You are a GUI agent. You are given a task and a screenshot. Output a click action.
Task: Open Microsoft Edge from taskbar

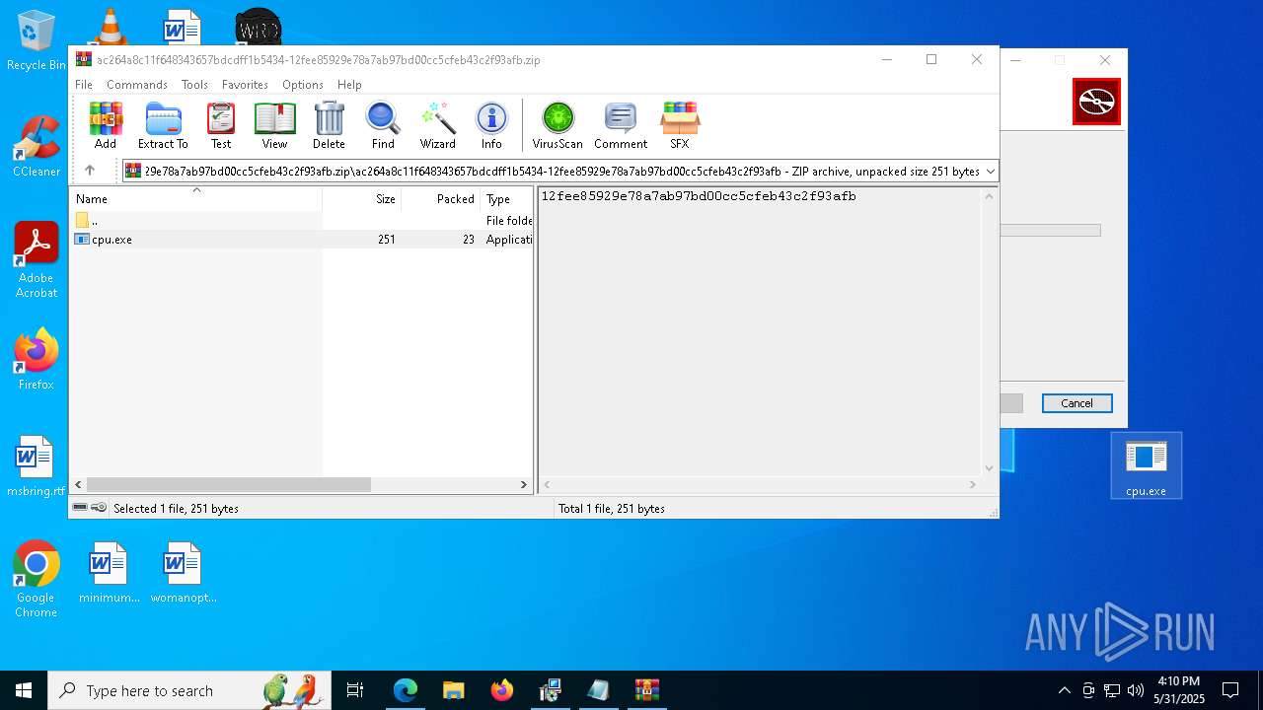406,690
